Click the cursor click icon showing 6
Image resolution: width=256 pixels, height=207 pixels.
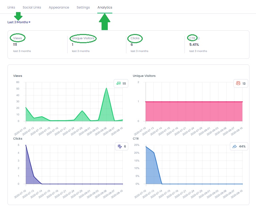click(120, 147)
